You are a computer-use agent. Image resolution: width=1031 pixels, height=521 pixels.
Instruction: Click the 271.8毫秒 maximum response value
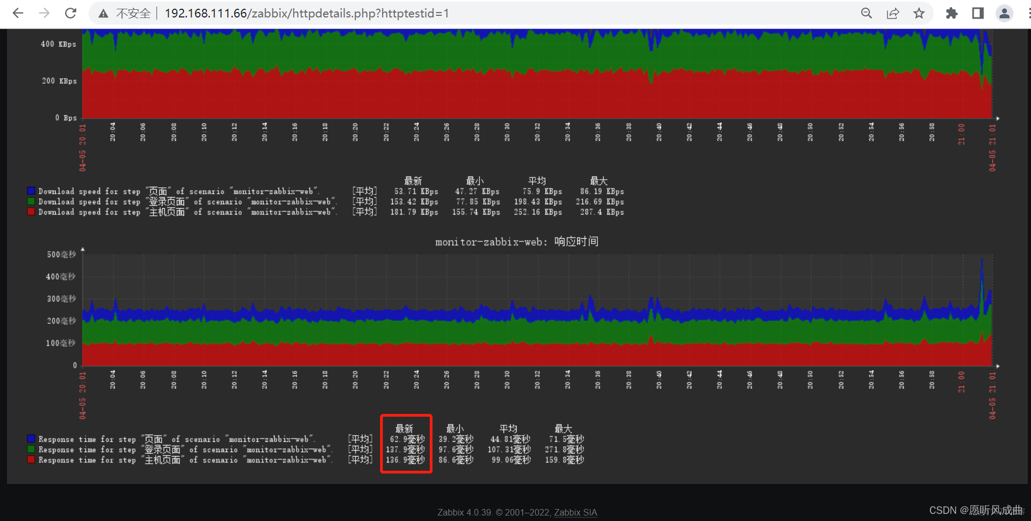(x=565, y=449)
